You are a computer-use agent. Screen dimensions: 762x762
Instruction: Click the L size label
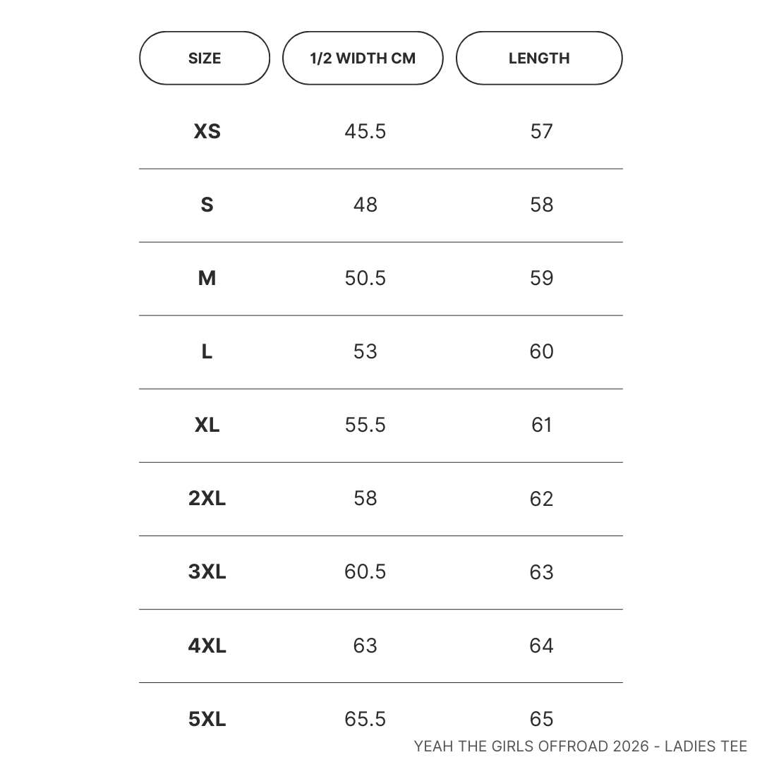pos(207,351)
